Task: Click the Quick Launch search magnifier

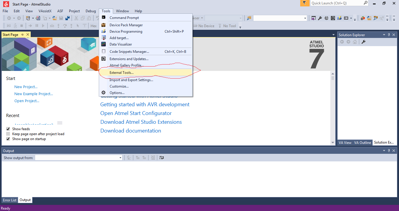Action: coord(365,3)
